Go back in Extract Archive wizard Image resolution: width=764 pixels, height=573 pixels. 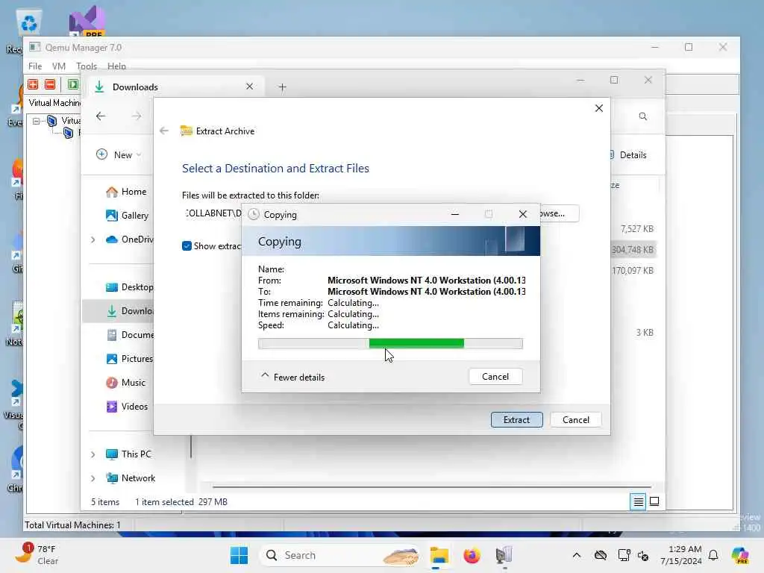click(x=164, y=131)
